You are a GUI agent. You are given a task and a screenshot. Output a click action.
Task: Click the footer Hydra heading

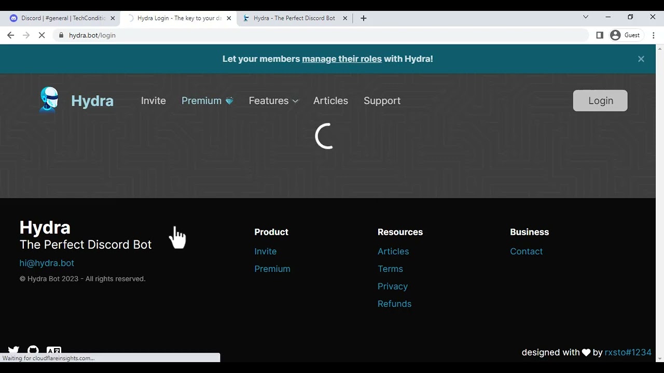(45, 228)
